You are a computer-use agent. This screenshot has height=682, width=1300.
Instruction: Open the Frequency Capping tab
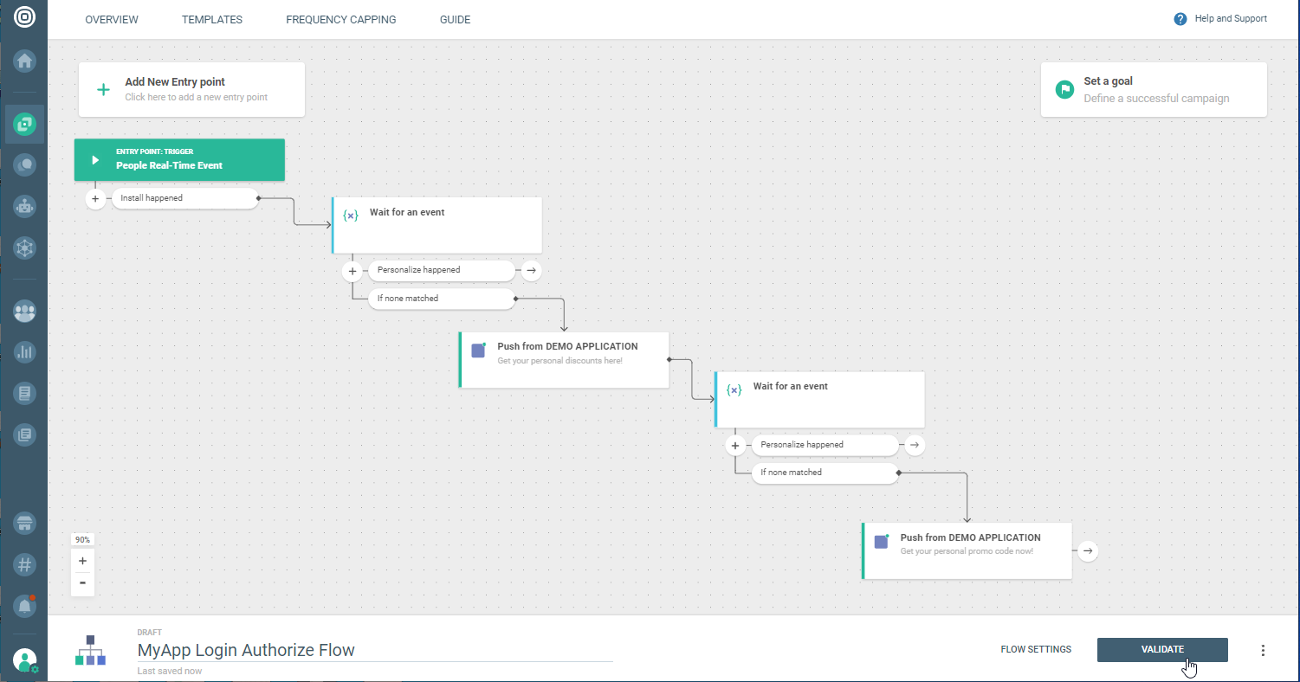tap(340, 20)
